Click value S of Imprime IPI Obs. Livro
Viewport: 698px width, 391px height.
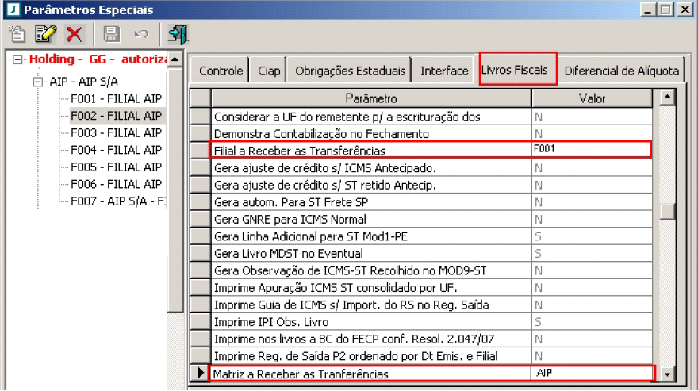[592, 321]
